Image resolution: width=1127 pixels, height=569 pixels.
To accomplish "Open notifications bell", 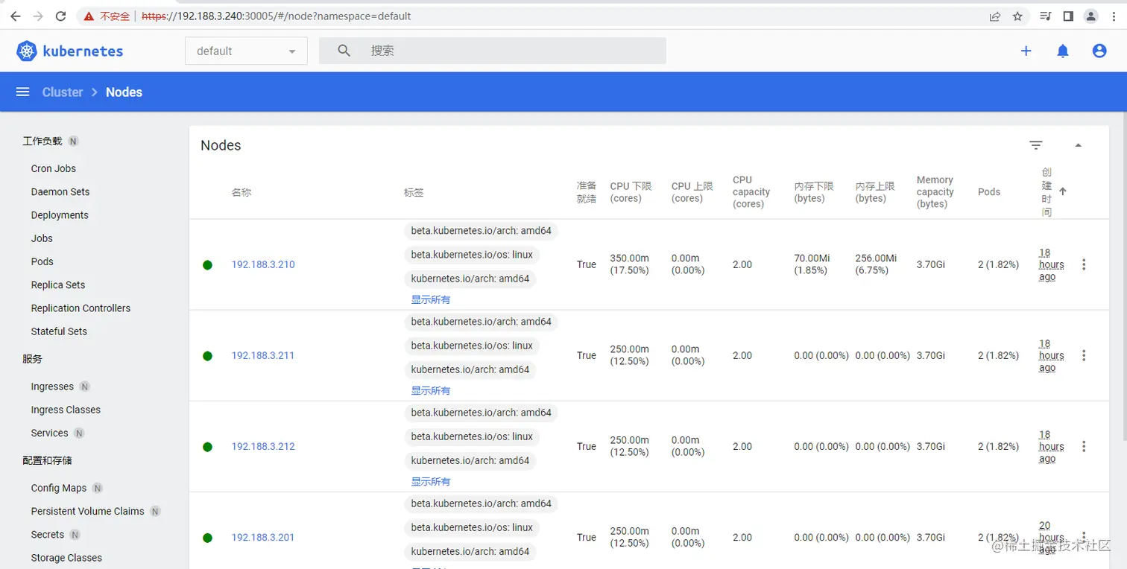I will click(x=1063, y=51).
